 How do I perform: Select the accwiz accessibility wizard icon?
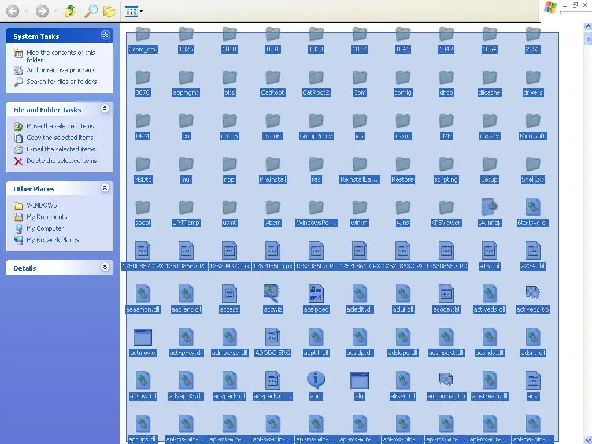pos(272,293)
